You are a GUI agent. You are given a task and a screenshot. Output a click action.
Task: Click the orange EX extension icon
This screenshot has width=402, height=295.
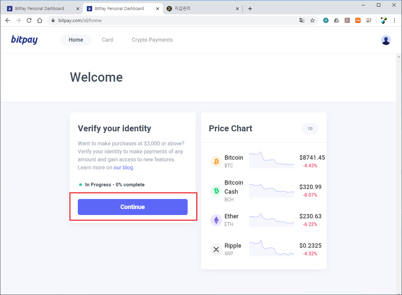[358, 20]
